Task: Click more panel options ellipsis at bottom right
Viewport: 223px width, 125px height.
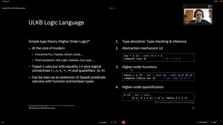Action: tap(220, 122)
